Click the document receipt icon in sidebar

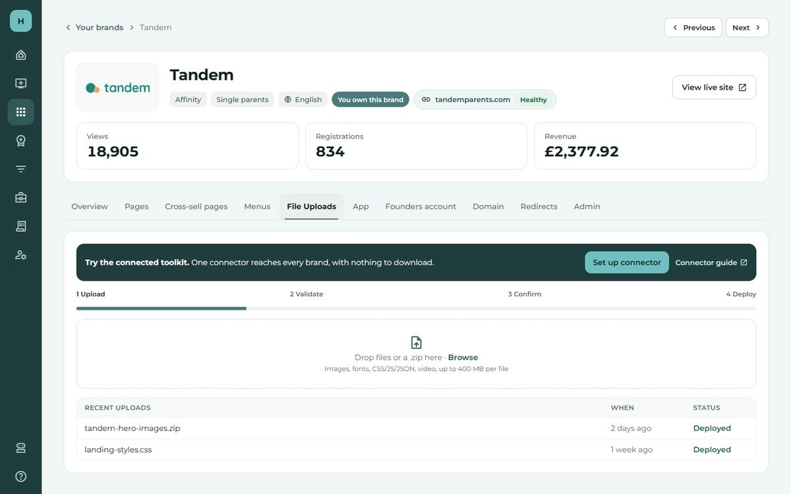coord(20,226)
